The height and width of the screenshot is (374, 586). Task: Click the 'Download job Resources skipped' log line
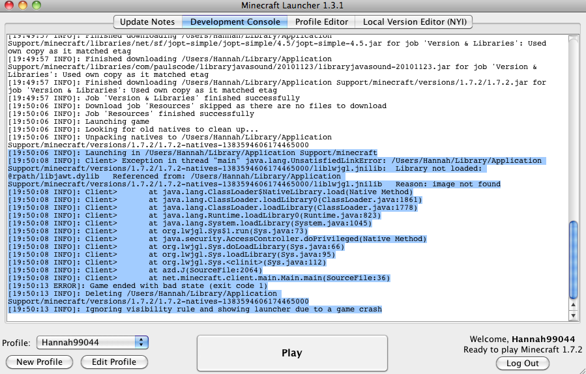(x=198, y=106)
